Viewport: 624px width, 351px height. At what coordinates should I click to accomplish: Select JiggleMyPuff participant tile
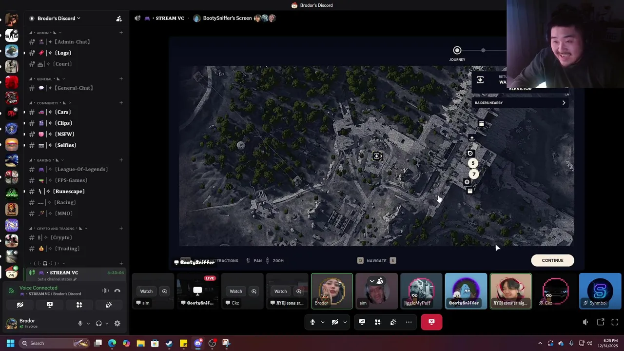click(x=421, y=291)
